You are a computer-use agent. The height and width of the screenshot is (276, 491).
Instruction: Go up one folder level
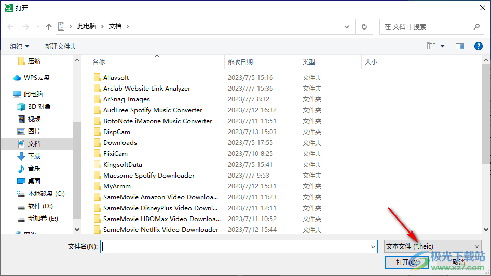(x=49, y=27)
